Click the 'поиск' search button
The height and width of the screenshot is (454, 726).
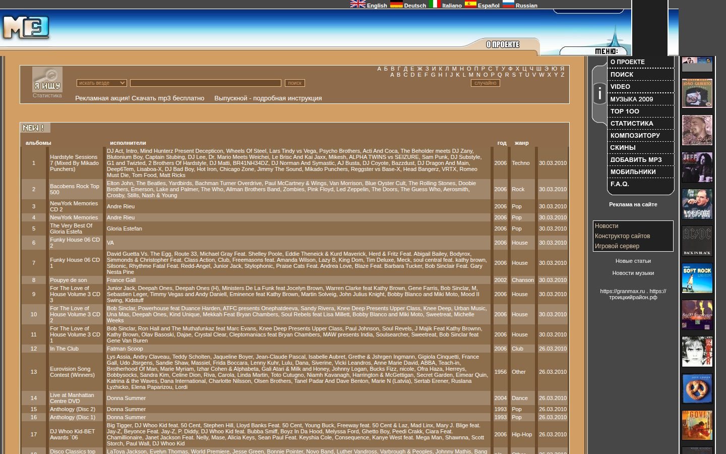295,83
